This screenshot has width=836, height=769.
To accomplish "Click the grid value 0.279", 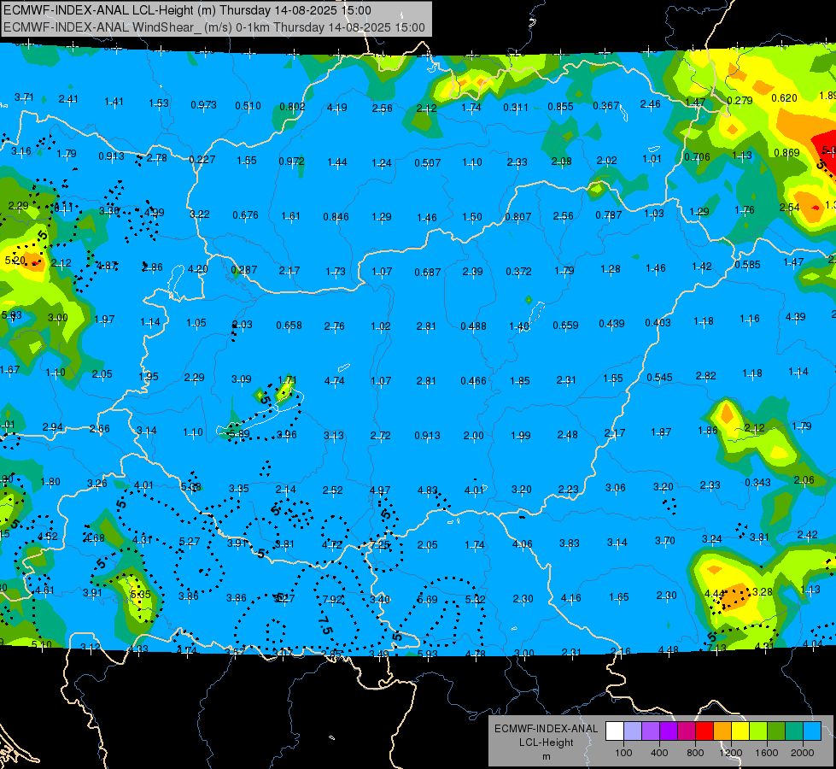I will tap(740, 100).
